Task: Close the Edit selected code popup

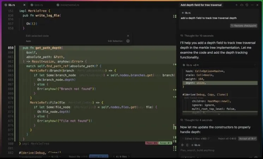Action: (x=128, y=36)
